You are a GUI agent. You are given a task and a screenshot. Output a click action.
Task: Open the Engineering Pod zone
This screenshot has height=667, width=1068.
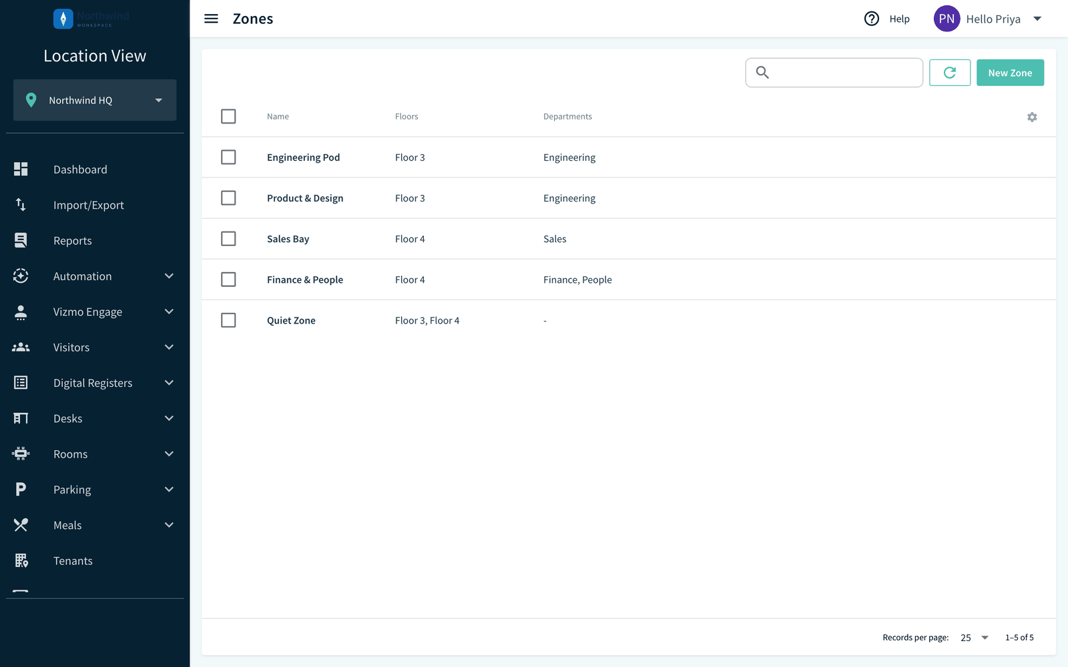(x=303, y=157)
